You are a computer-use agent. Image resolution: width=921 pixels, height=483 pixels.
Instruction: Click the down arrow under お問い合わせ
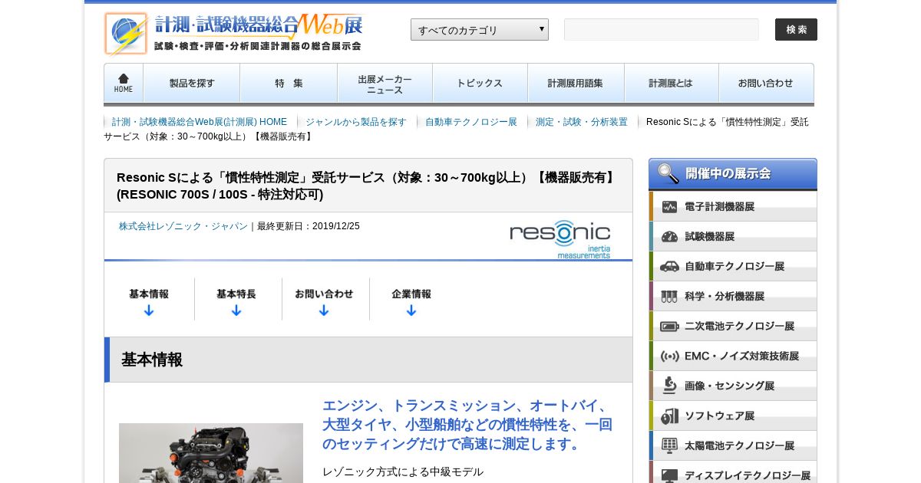324,310
